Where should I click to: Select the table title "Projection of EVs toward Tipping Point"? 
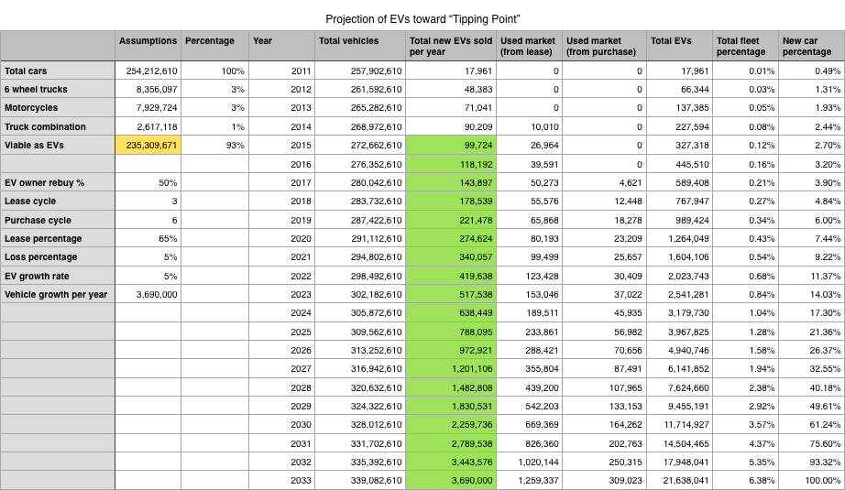422,19
